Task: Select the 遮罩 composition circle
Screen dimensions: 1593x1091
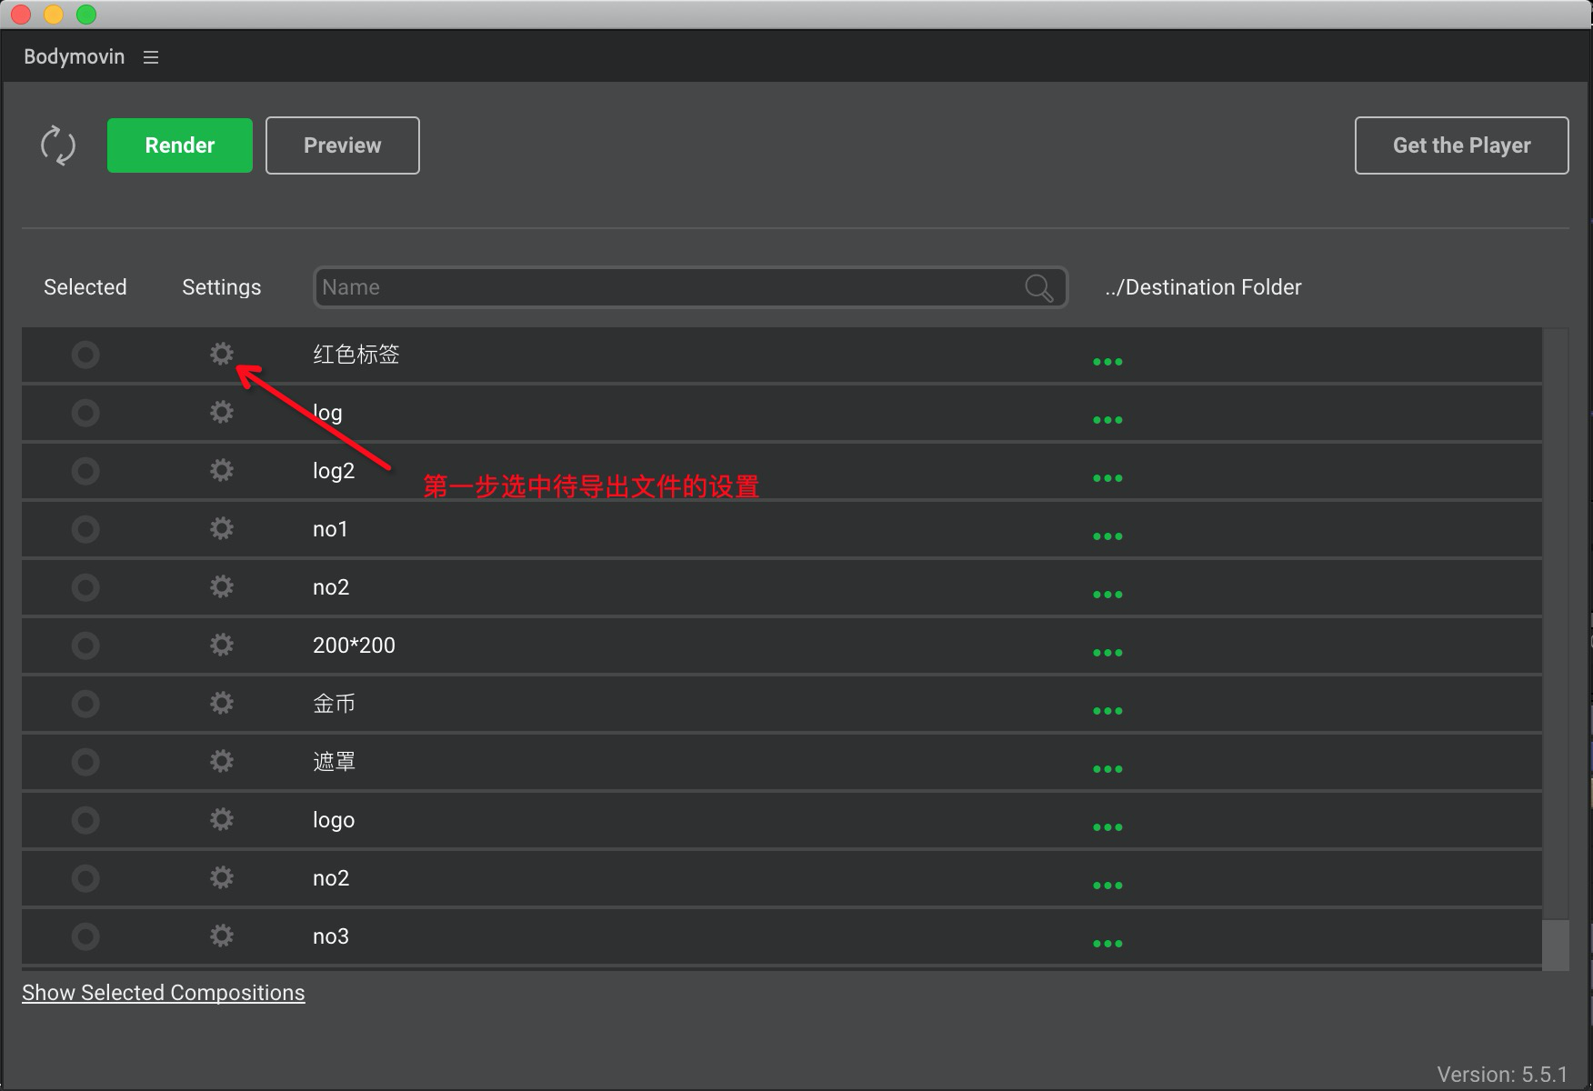Action: coord(85,762)
